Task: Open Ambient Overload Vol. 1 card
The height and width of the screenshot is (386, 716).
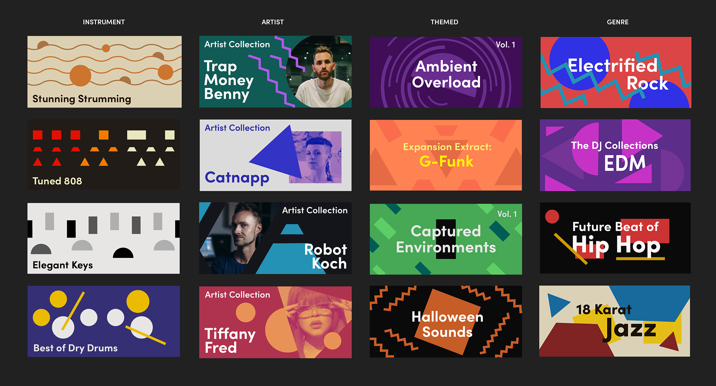Action: pos(446,72)
